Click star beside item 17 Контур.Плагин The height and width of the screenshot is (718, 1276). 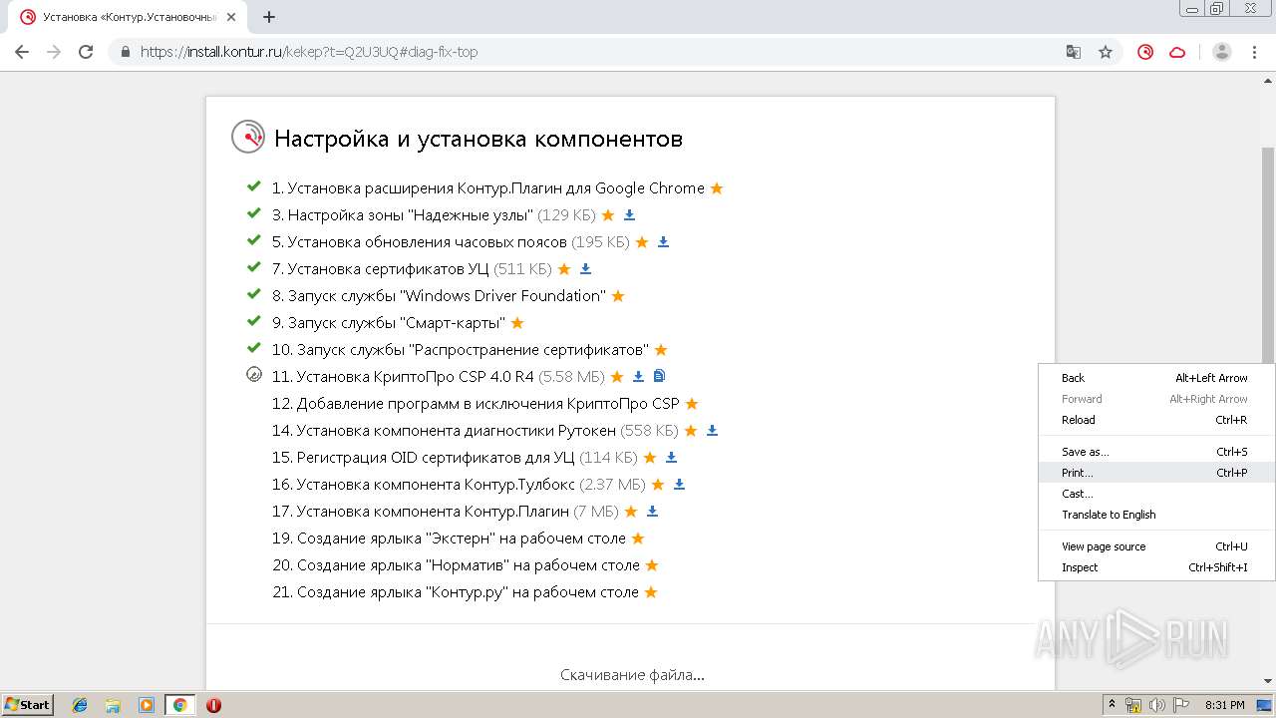click(631, 512)
